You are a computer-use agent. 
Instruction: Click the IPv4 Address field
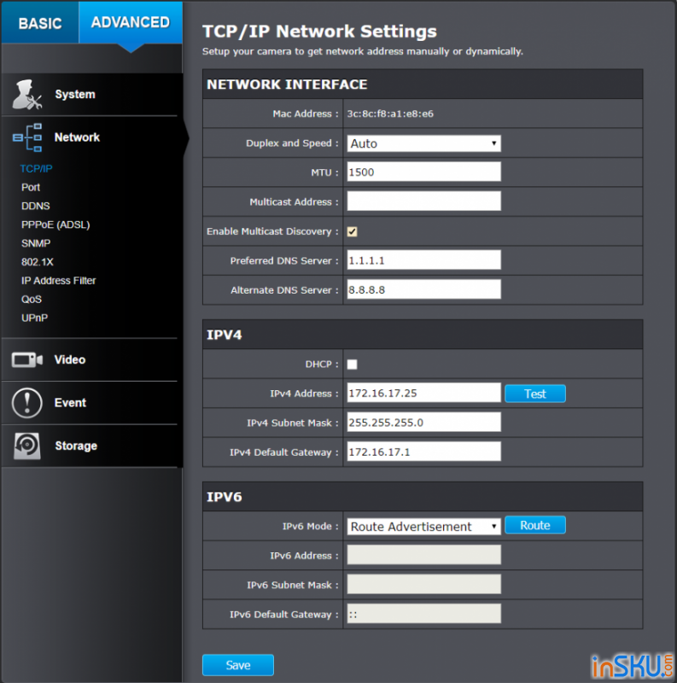click(424, 393)
